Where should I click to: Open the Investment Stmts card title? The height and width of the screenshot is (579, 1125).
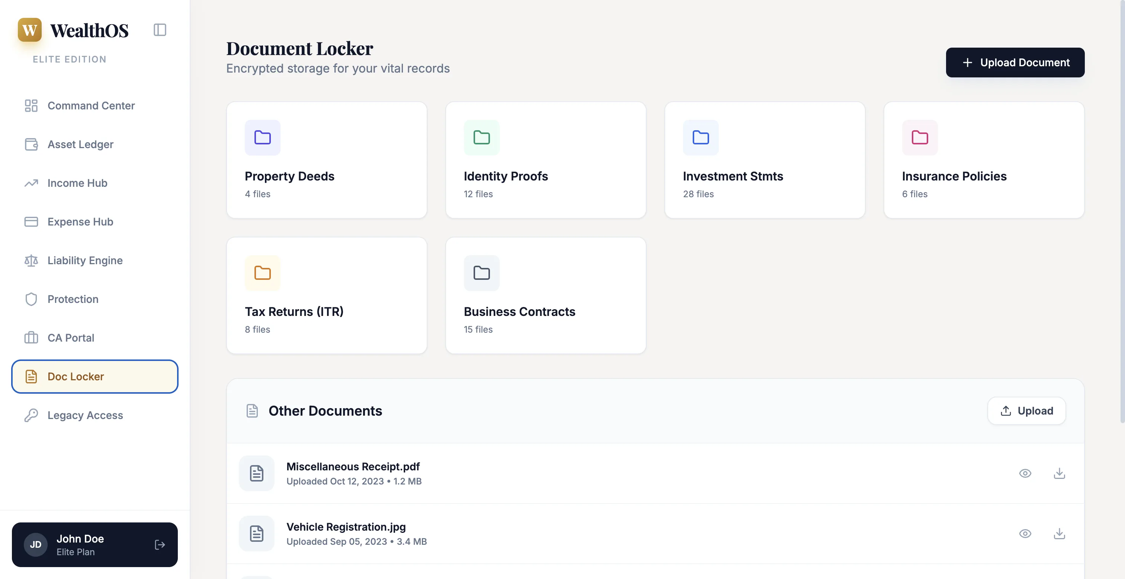click(x=733, y=176)
